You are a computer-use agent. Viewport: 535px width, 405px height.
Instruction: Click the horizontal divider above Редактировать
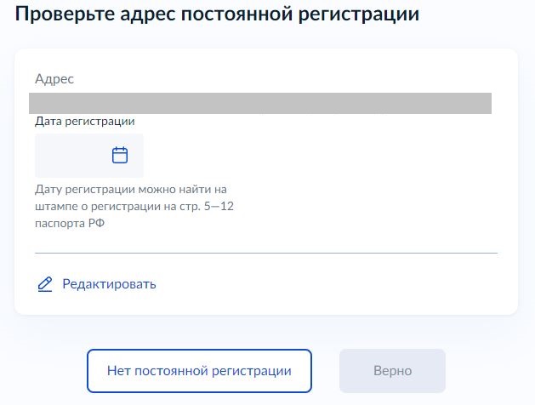pyautogui.click(x=266, y=254)
